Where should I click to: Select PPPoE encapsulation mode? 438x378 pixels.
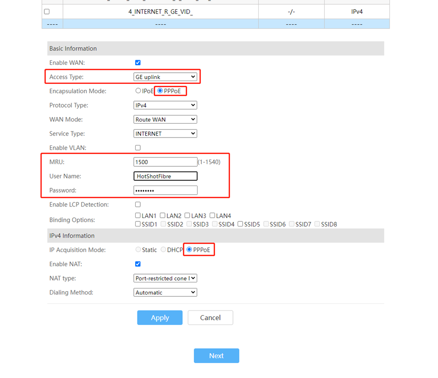(160, 91)
